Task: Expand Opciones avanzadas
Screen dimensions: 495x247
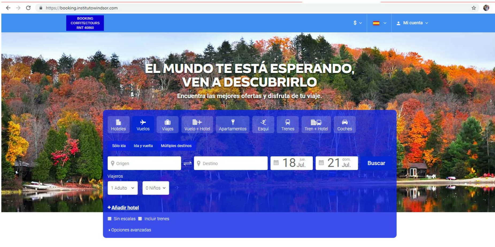Action: coord(130,230)
